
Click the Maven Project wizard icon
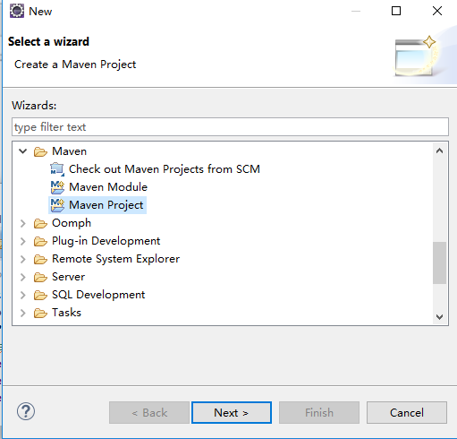[x=57, y=205]
